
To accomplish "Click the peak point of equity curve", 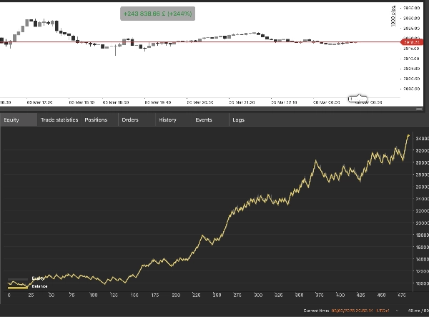I will coord(408,135).
